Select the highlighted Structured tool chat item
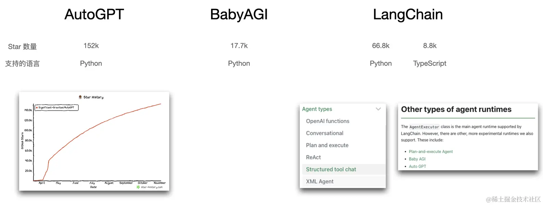The height and width of the screenshot is (205, 543). pyautogui.click(x=331, y=169)
